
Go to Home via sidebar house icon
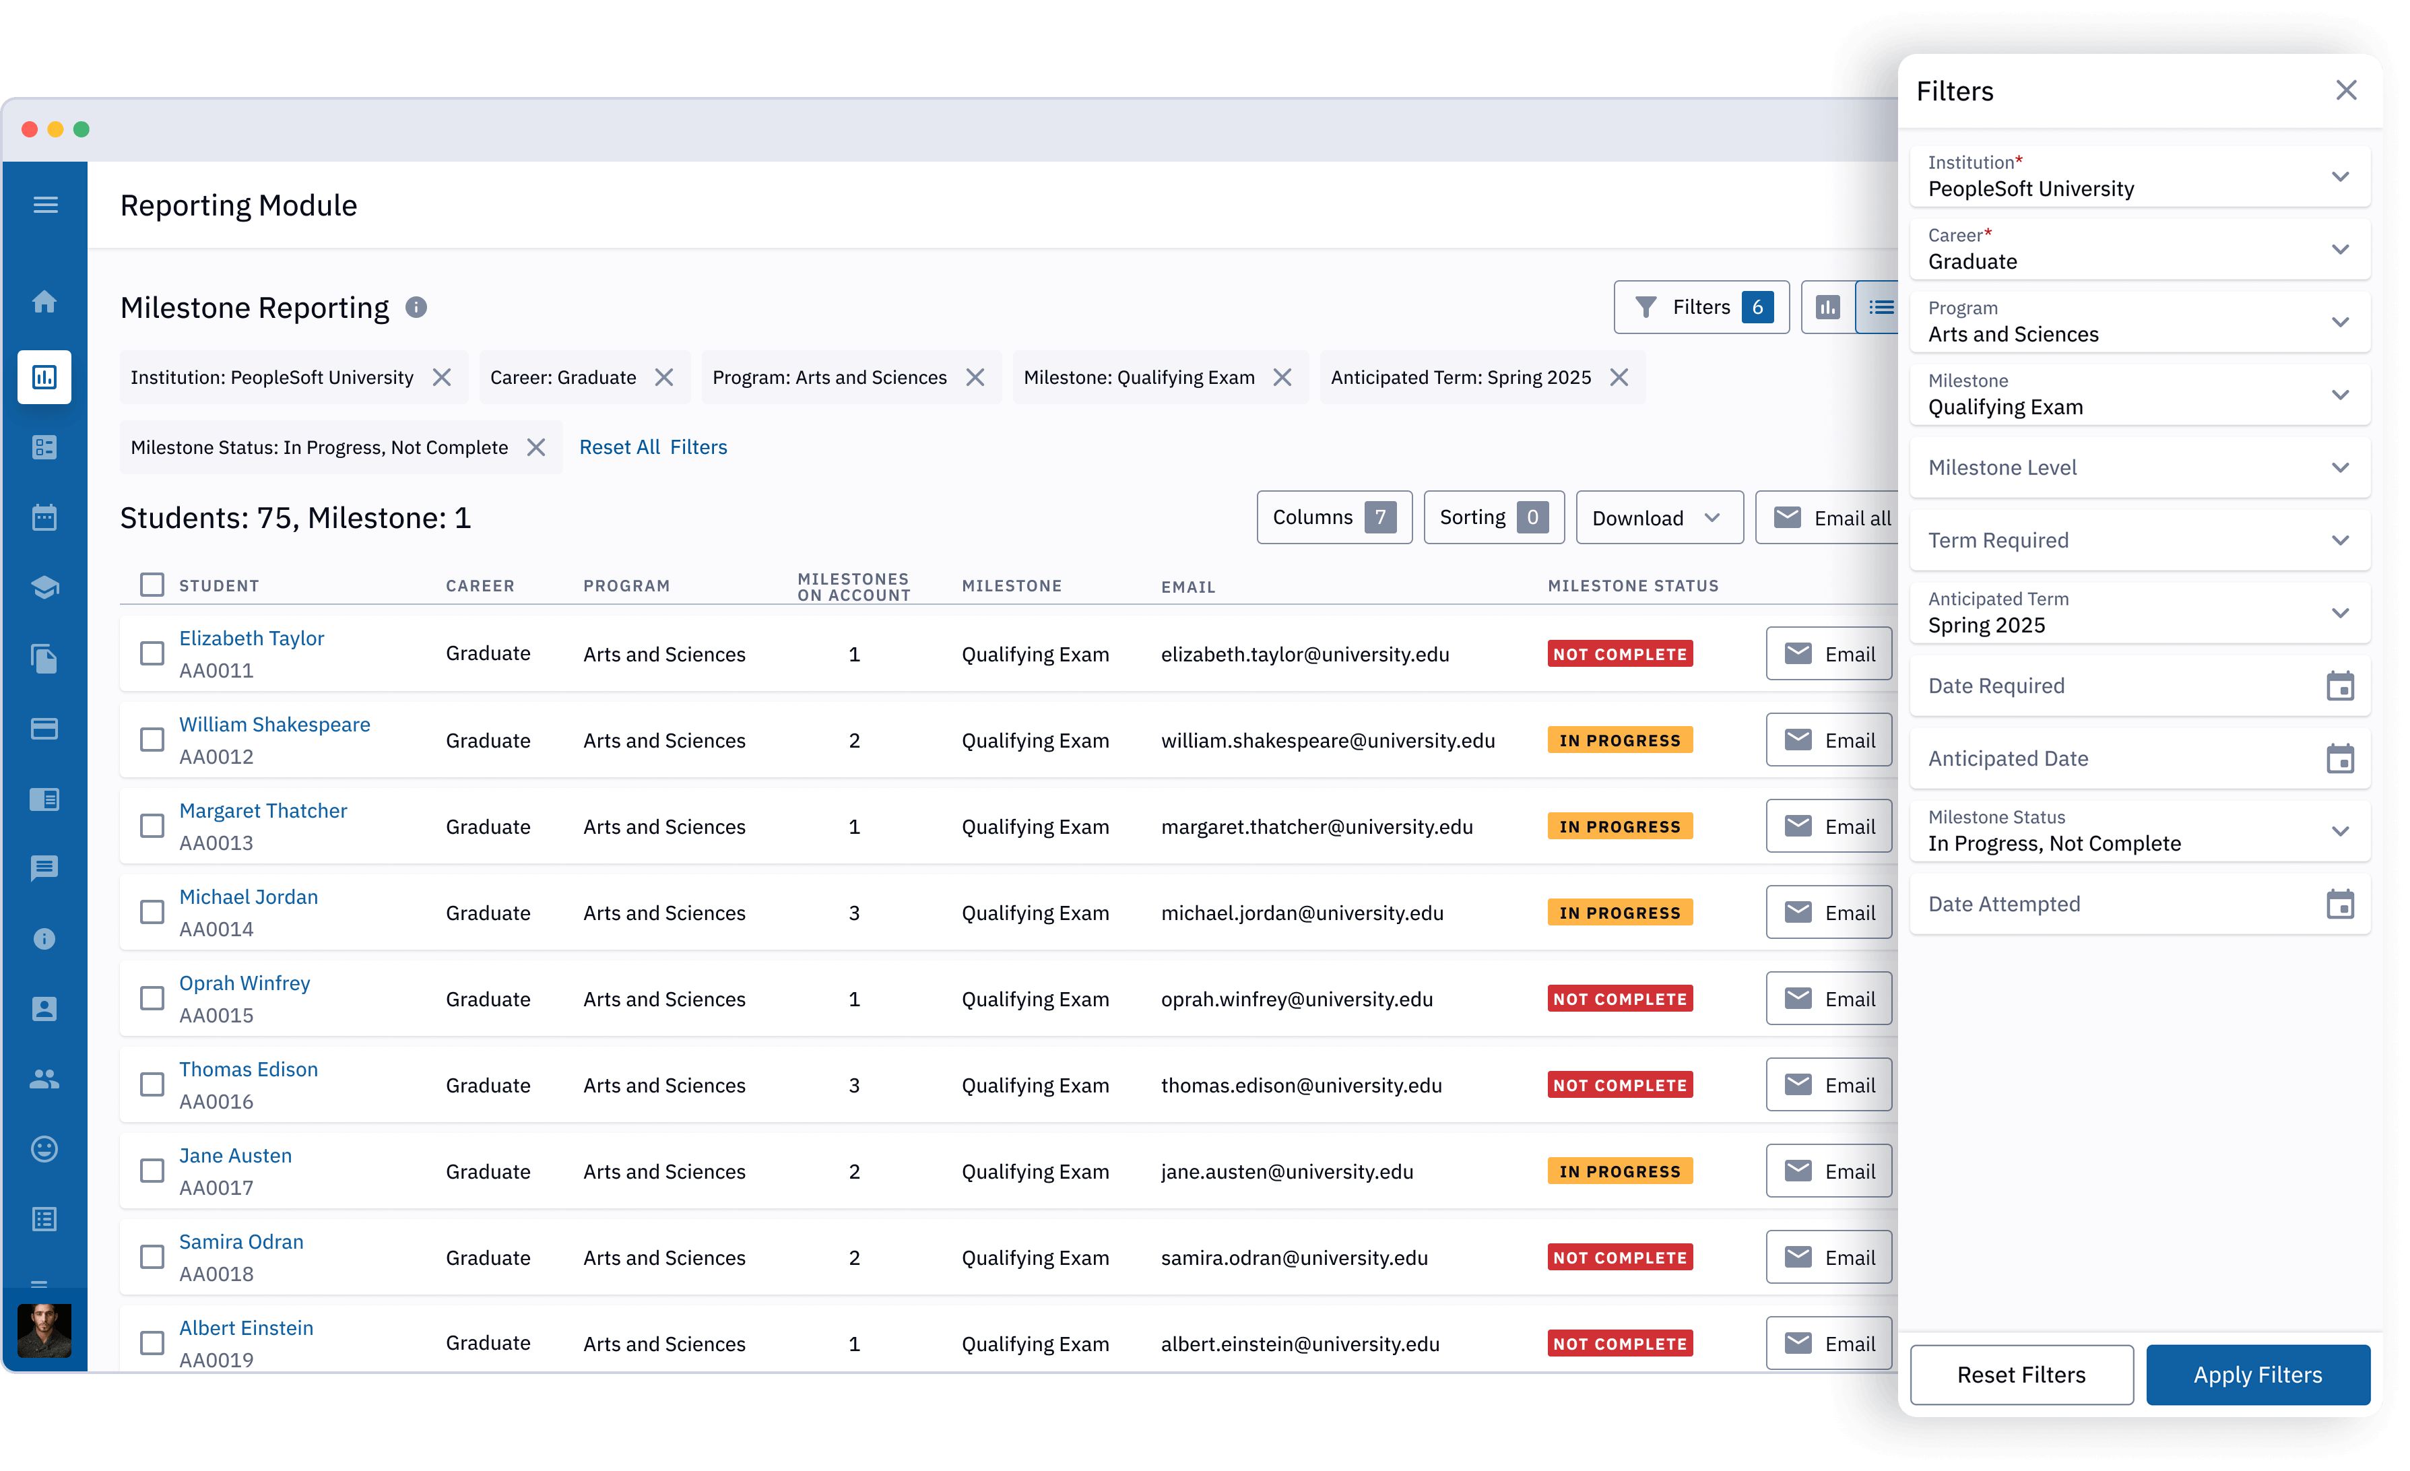[x=45, y=301]
